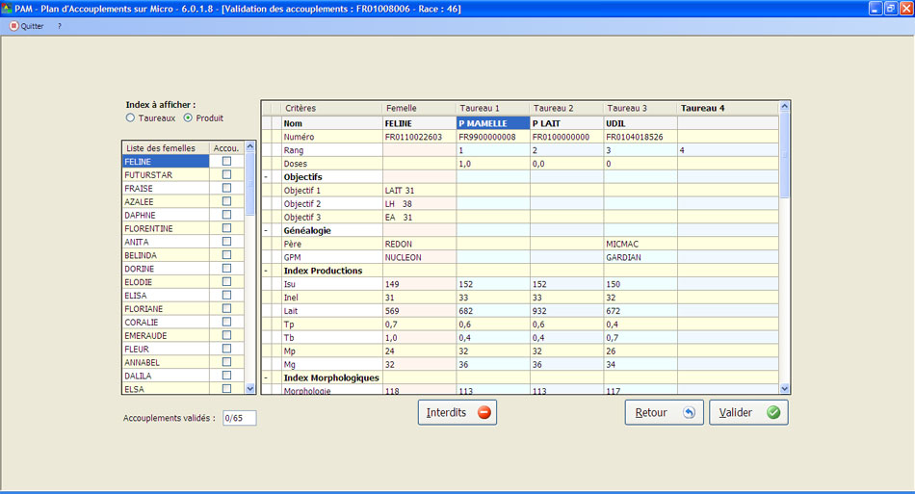Tick the checkbox for FUTURSTAR

226,175
